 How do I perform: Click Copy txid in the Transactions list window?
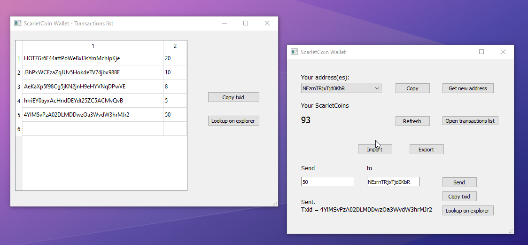[233, 97]
